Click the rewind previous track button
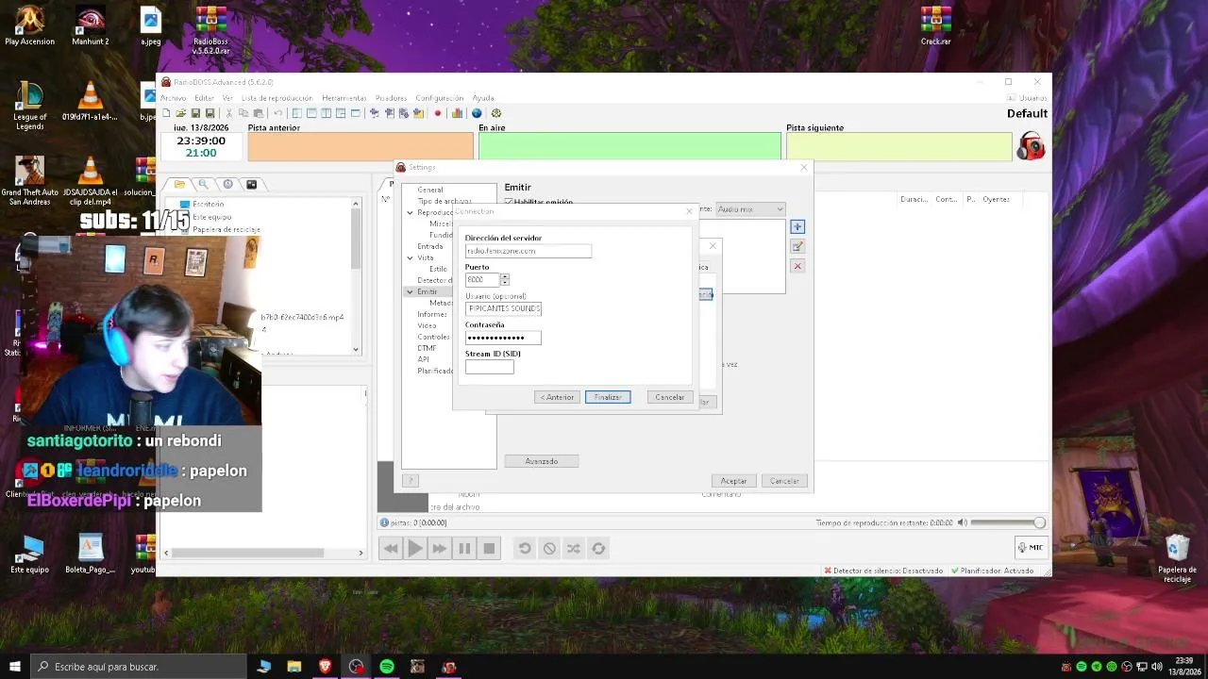 (x=390, y=548)
